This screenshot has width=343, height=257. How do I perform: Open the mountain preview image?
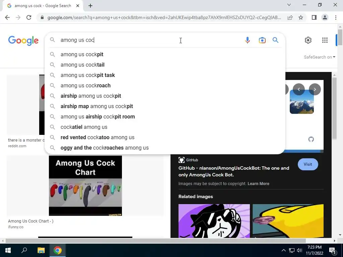tap(302, 102)
